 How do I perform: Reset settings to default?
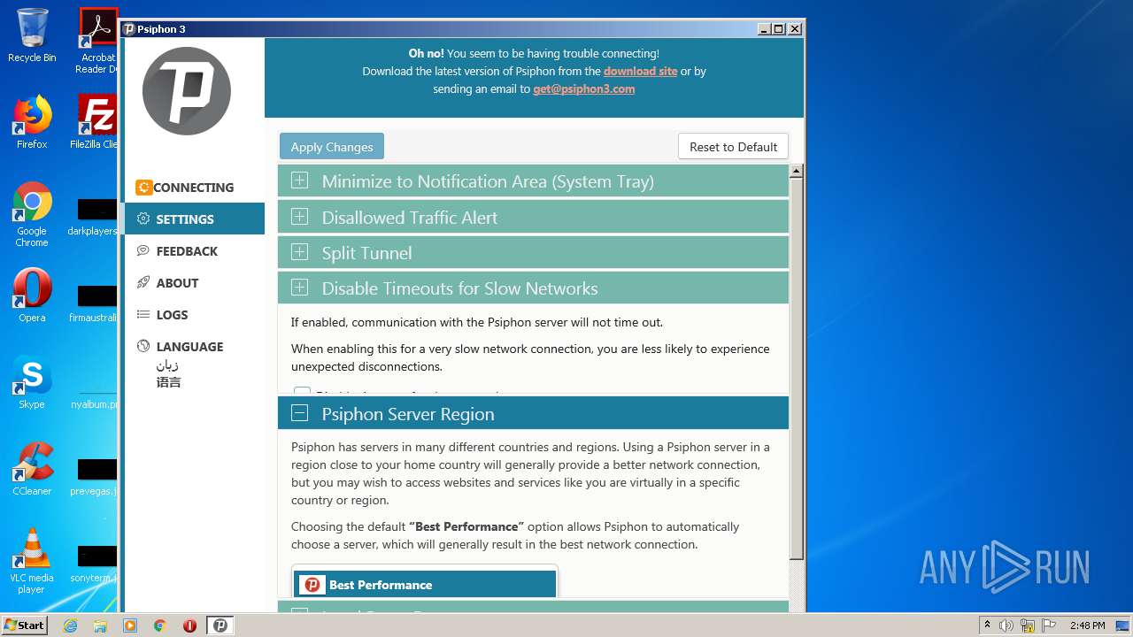[733, 147]
